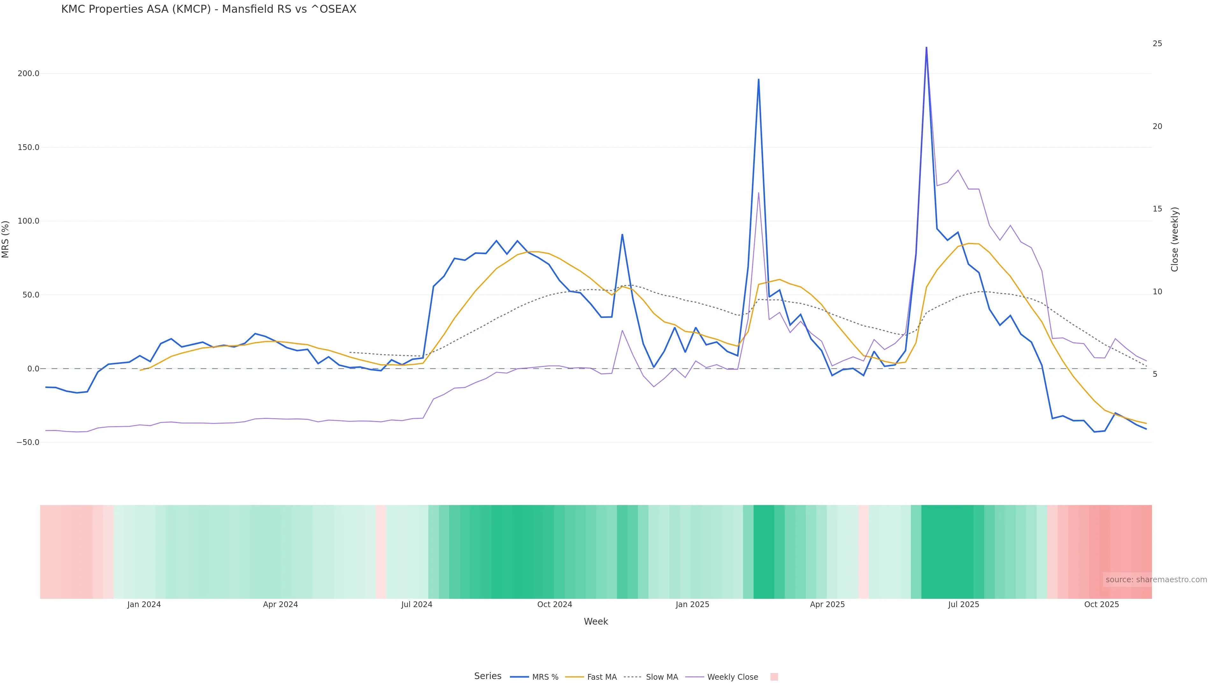Click the Oct 2024 x-axis tick label
The image size is (1223, 688).
(554, 605)
